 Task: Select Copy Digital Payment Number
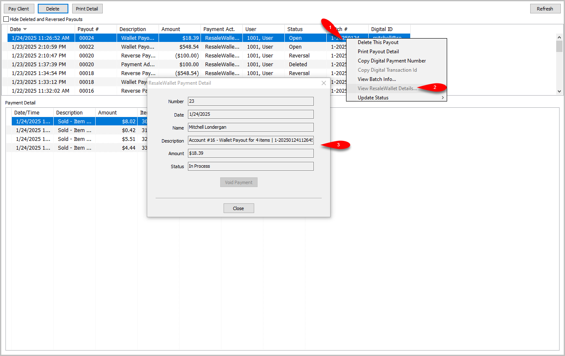coord(396,61)
